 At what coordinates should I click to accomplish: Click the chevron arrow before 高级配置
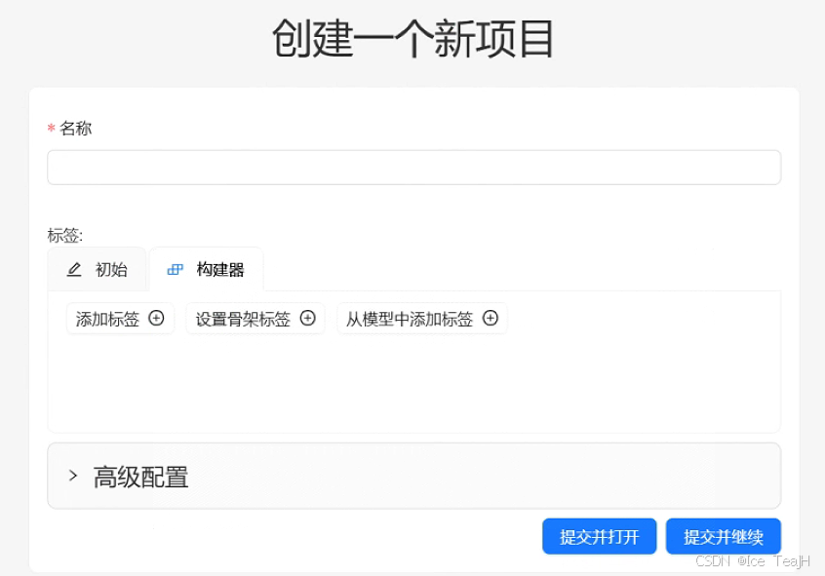(x=72, y=477)
